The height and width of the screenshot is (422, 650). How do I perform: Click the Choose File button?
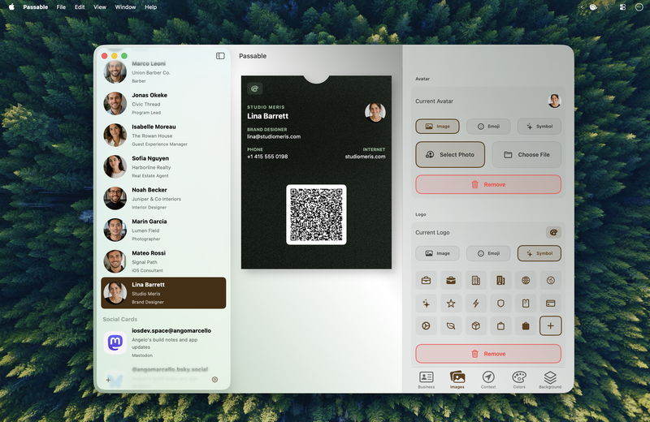click(526, 154)
